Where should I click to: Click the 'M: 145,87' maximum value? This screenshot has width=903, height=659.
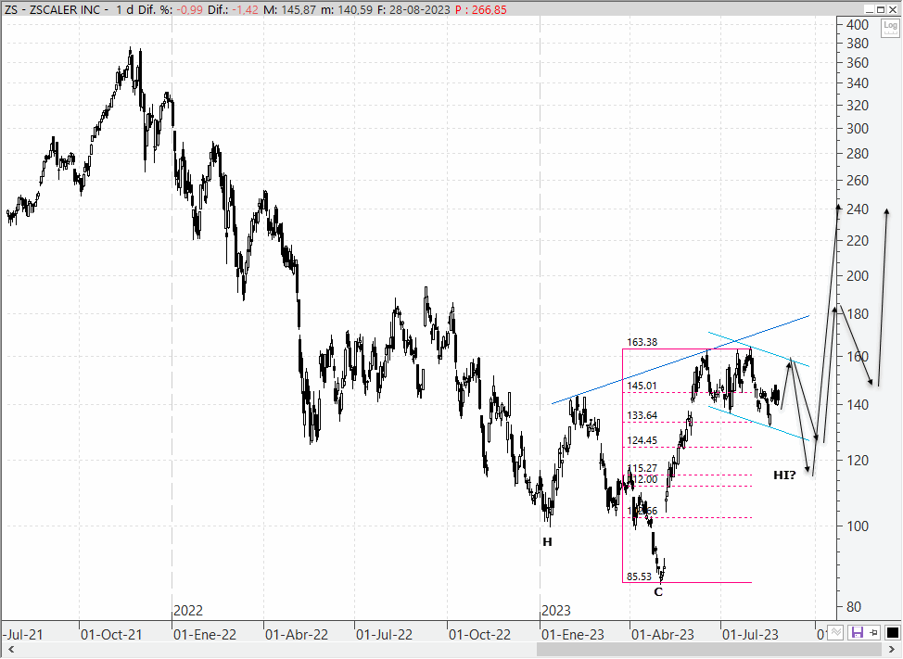pyautogui.click(x=289, y=10)
